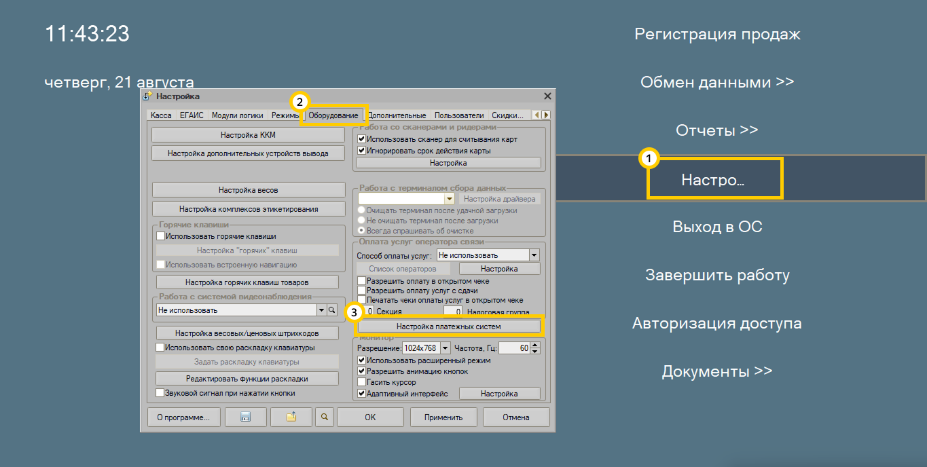Screen dimensions: 927x467
Task: Open the Способ оплаты услуг dropdown
Action: (534, 255)
